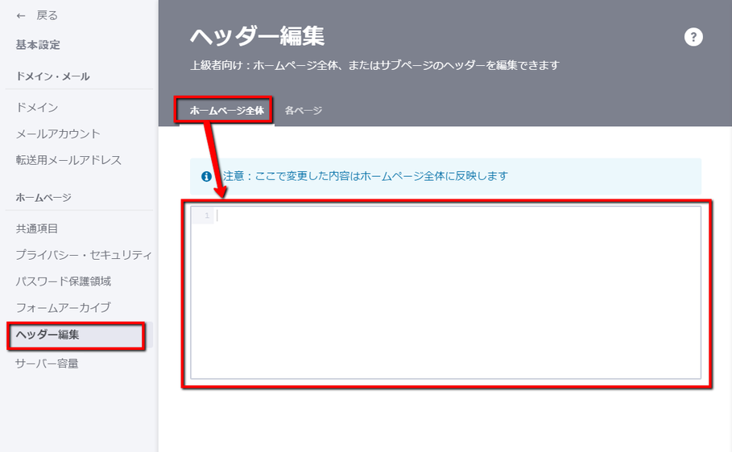Screen dimensions: 732x452
Task: Switch to the ホームページ全体 tab
Action: coord(227,110)
